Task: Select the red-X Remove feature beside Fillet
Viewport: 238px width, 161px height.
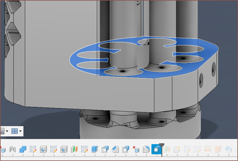Action: (136, 149)
